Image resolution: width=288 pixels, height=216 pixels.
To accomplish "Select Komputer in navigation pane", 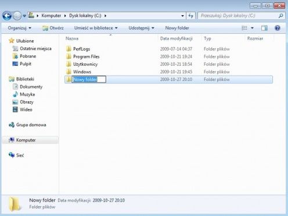I will click(x=26, y=140).
